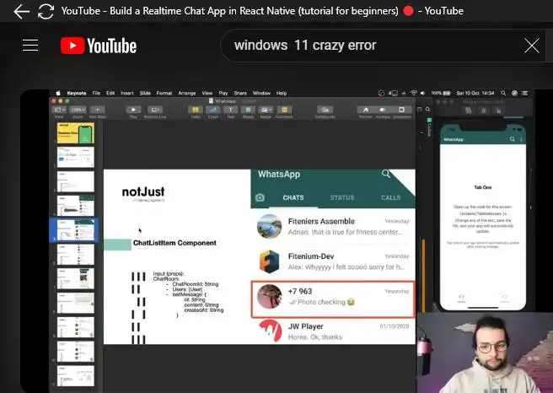
Task: Open the Insert menu in Keynote
Action: pyautogui.click(x=127, y=93)
